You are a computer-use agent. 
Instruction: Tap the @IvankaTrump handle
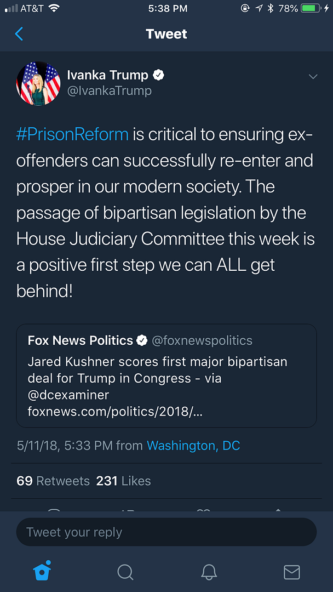point(109,91)
